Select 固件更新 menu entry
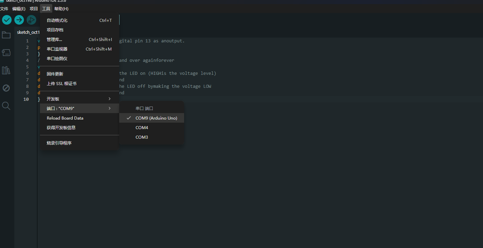The height and width of the screenshot is (248, 483). tap(80, 74)
